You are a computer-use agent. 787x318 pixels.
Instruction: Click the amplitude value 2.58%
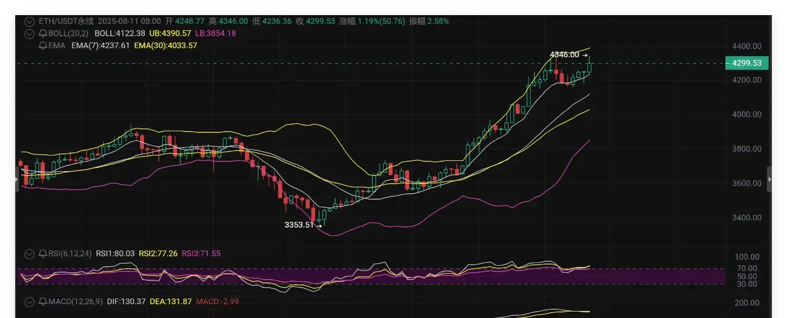point(438,21)
